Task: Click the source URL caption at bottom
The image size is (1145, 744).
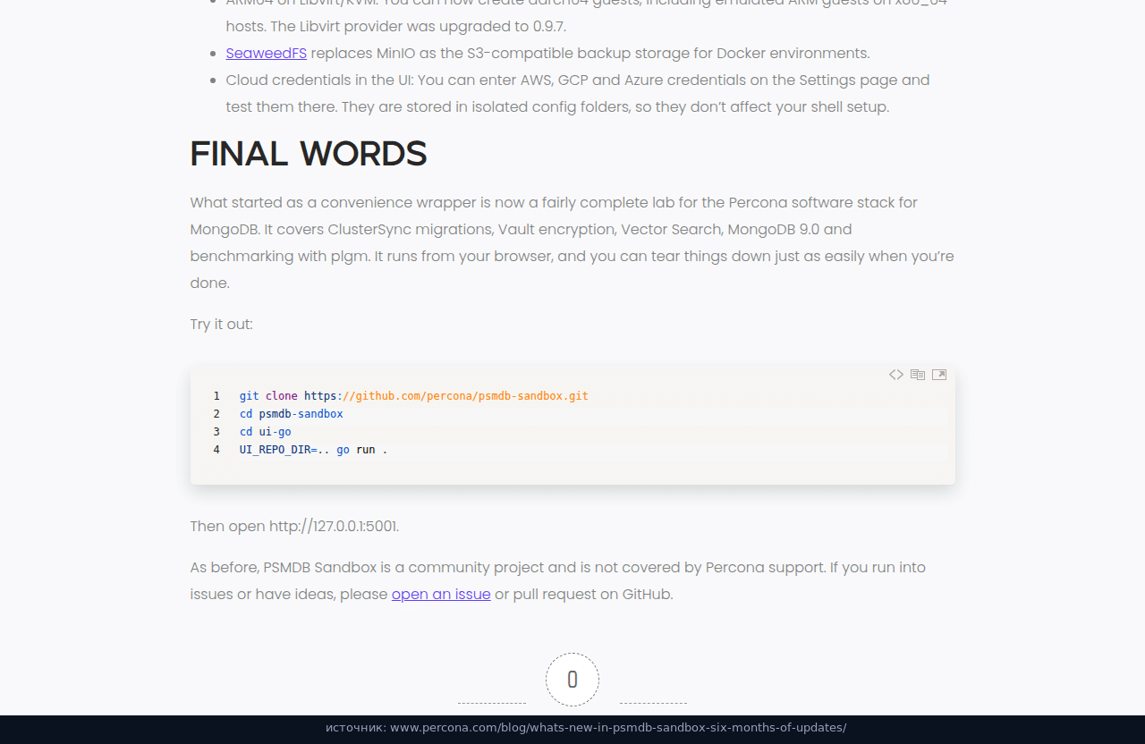Action: tap(586, 727)
